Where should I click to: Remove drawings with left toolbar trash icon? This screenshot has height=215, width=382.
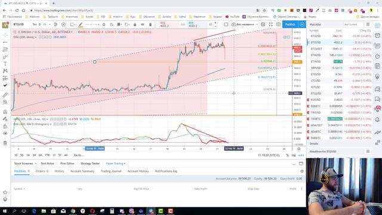[x=5, y=143]
